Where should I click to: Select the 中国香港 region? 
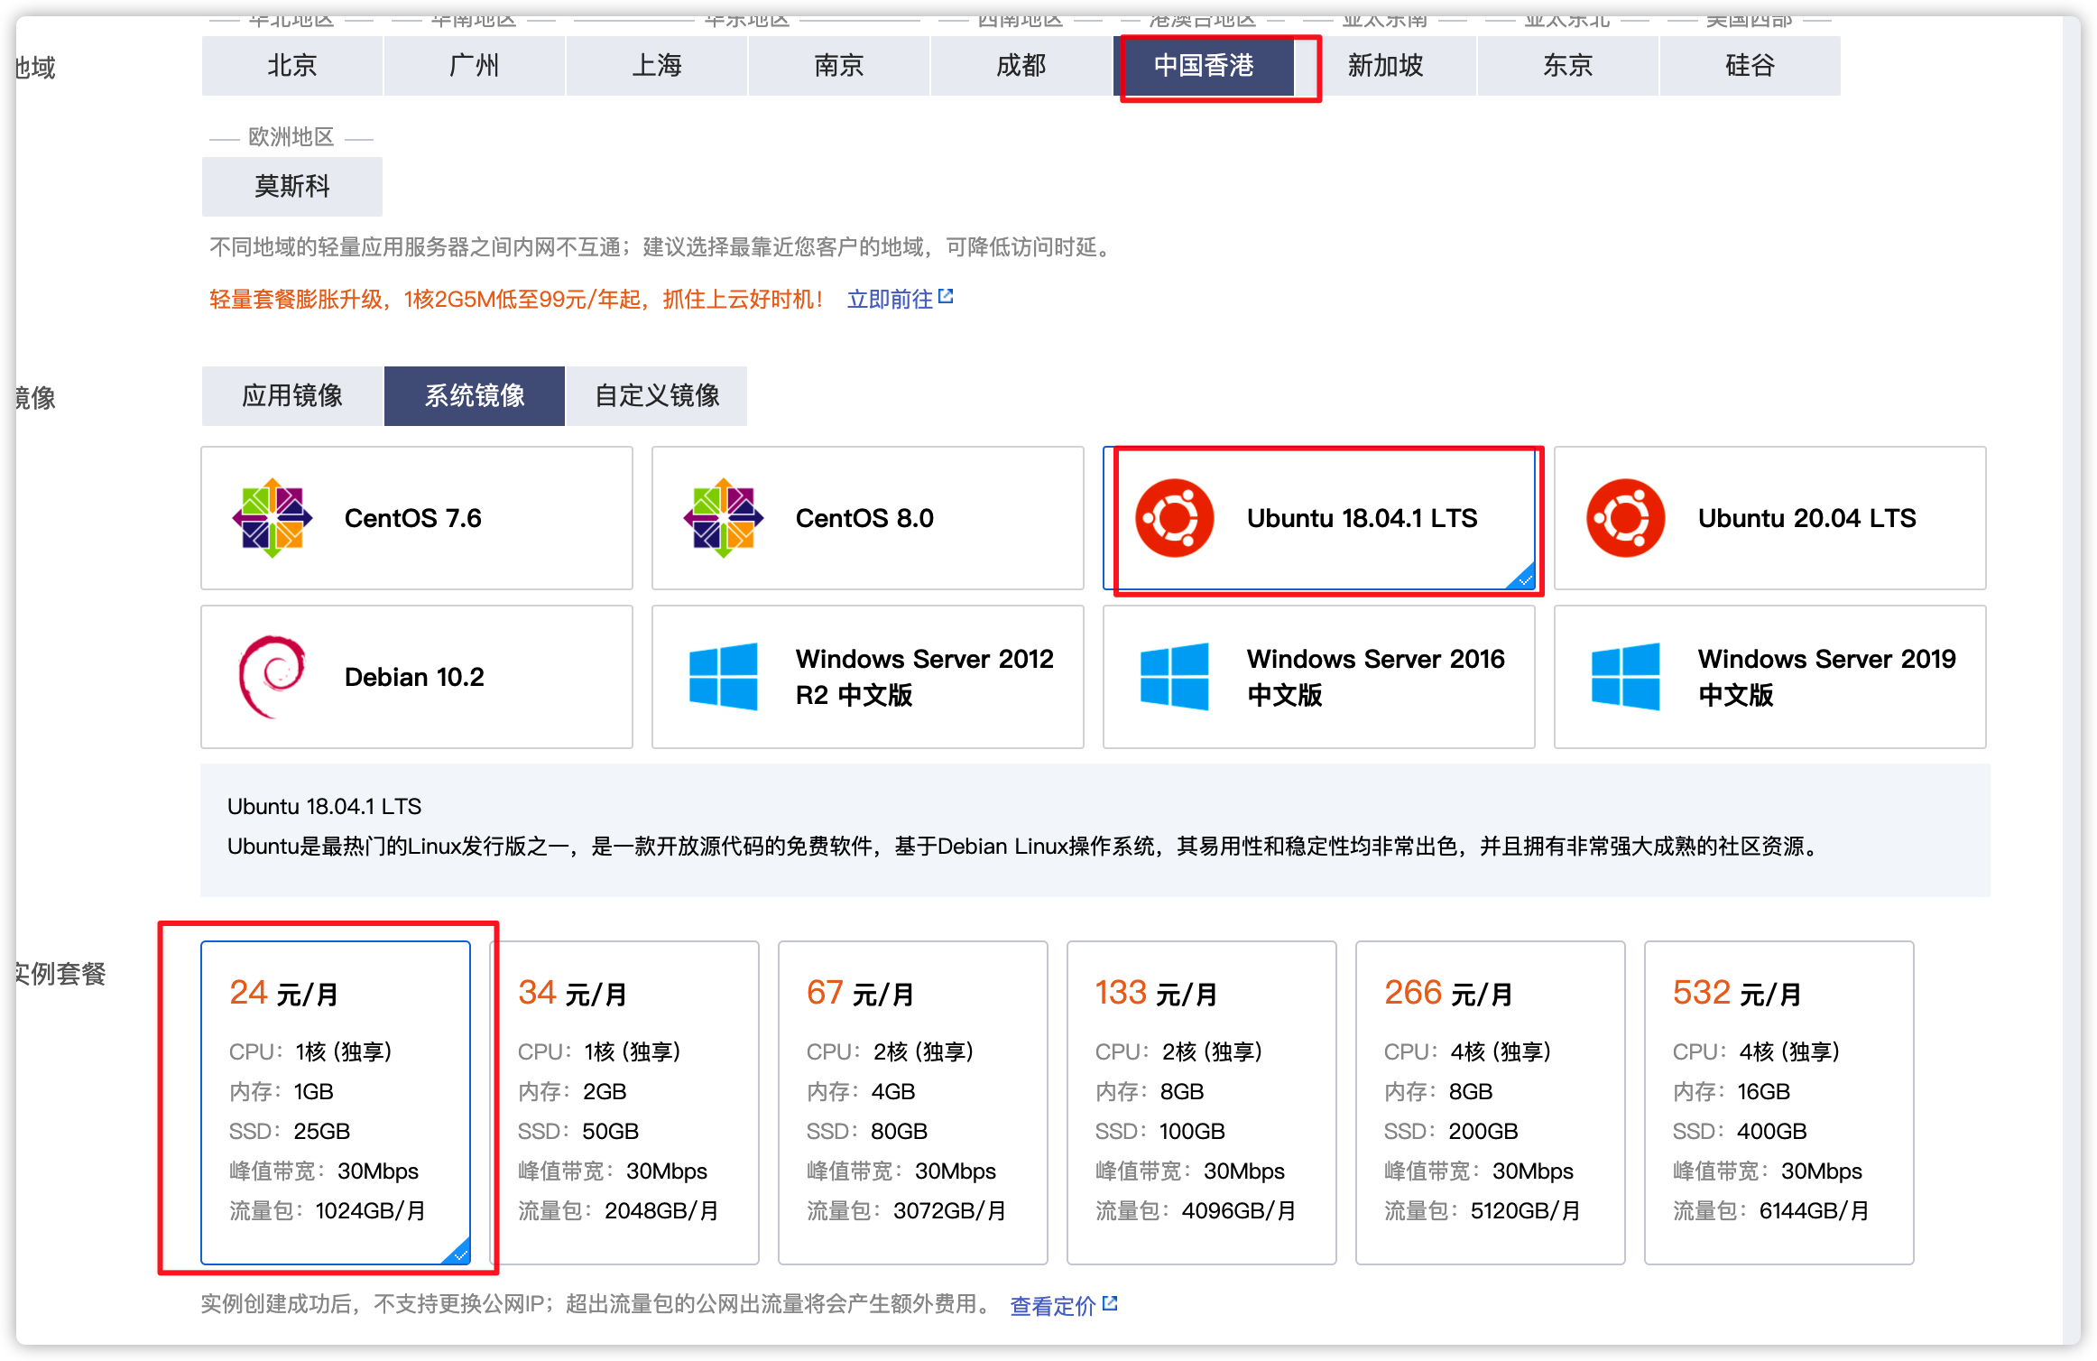point(1204,65)
